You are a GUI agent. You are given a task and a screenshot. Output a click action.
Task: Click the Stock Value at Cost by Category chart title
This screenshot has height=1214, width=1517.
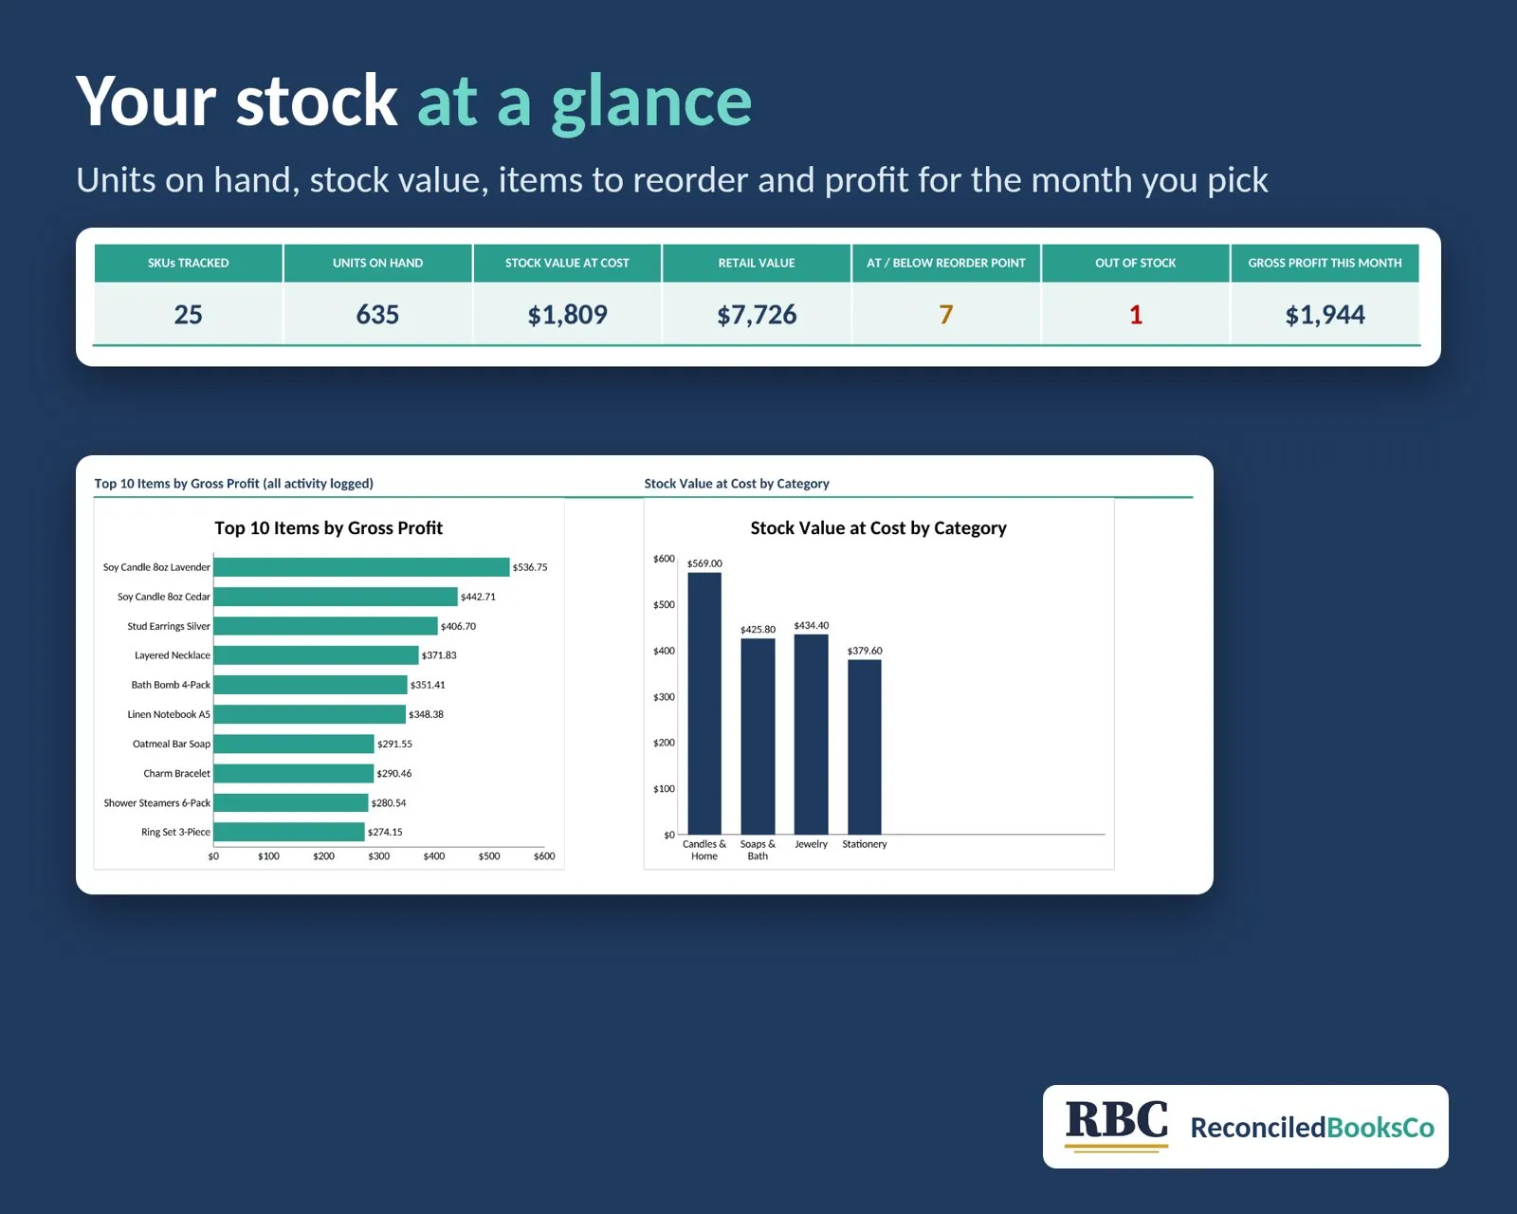point(878,528)
